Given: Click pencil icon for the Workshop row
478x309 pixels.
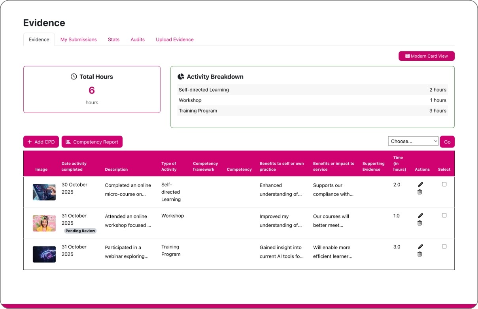Looking at the screenshot, I should [420, 216].
